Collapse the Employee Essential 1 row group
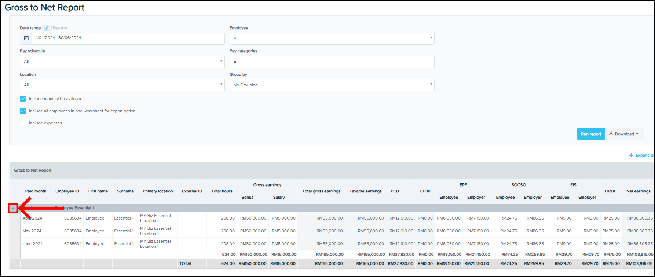Image resolution: width=655 pixels, height=277 pixels. 13,208
